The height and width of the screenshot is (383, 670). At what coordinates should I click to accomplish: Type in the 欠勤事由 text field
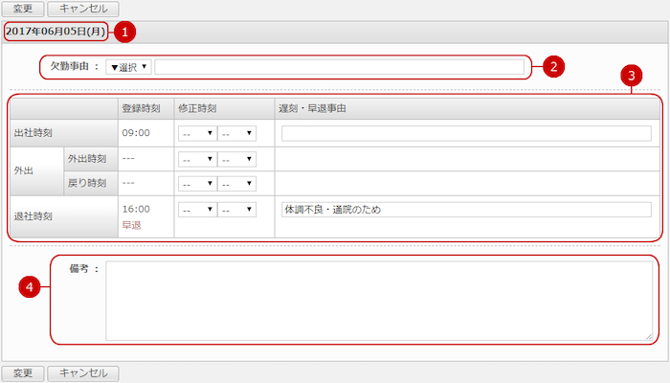pyautogui.click(x=340, y=67)
